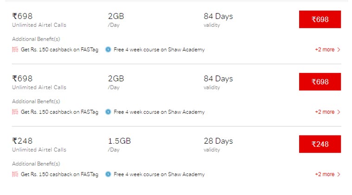352x195 pixels.
Task: Open FASTag cashback offer text in ₹248 plan
Action: 59,174
